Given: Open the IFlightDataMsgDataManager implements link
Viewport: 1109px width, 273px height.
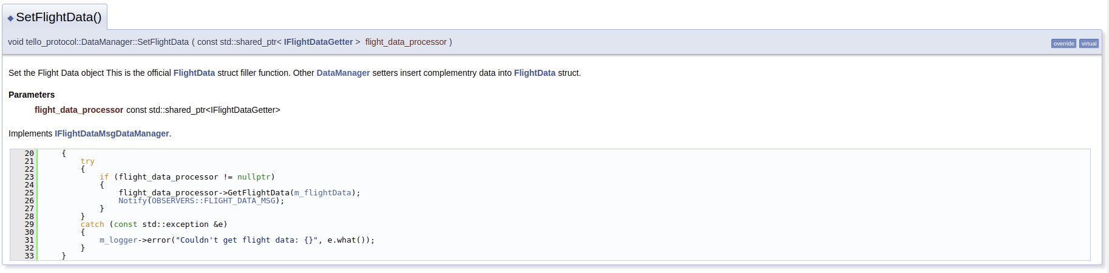Looking at the screenshot, I should pyautogui.click(x=112, y=133).
